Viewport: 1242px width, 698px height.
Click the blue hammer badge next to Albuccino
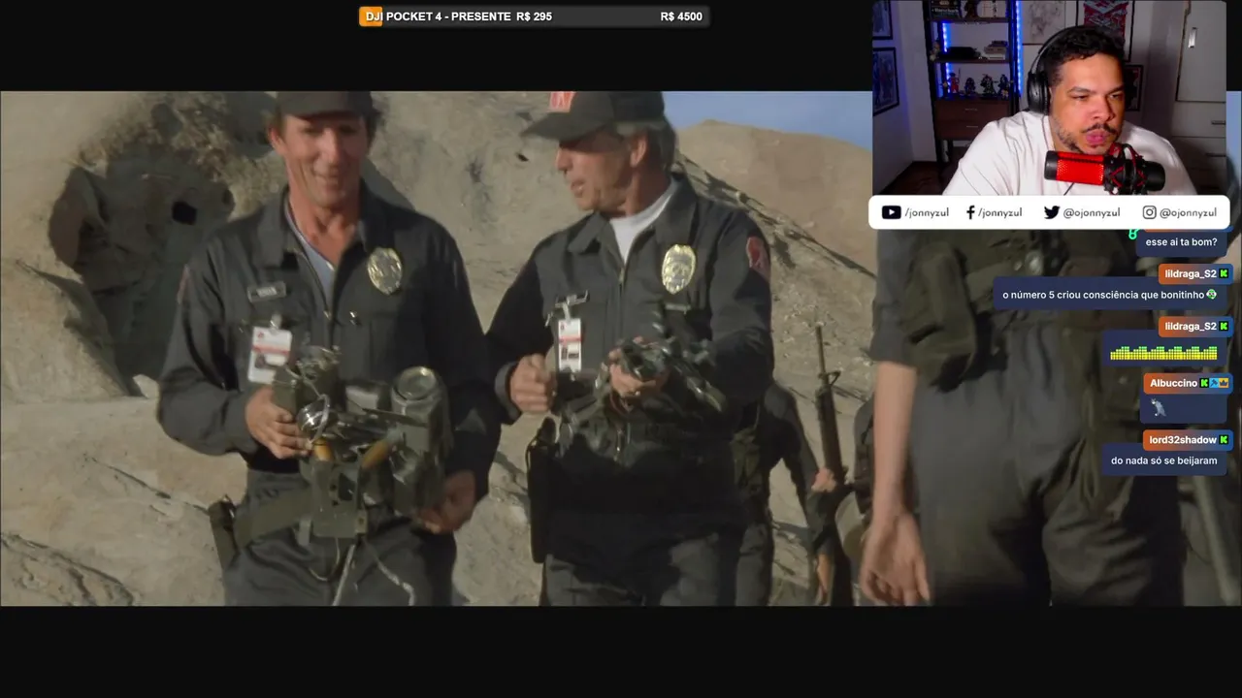tap(1214, 384)
